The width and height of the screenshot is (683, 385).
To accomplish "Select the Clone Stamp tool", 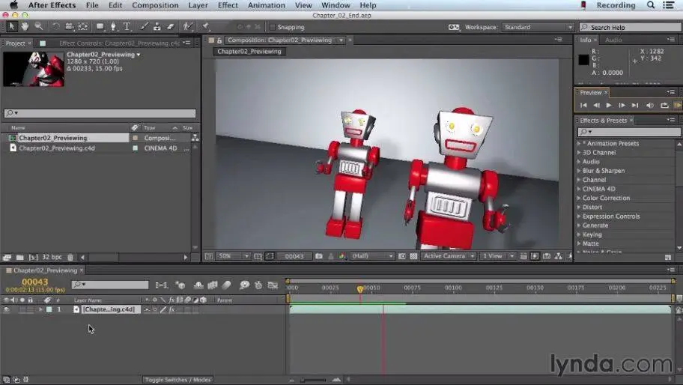I will pos(157,26).
